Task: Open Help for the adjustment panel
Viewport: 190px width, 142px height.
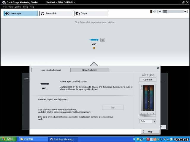Action: click(x=150, y=132)
